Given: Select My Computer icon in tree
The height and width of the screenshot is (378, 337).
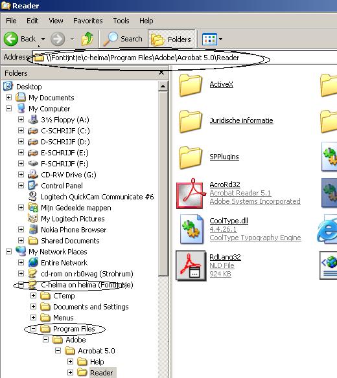Looking at the screenshot, I should (x=21, y=108).
